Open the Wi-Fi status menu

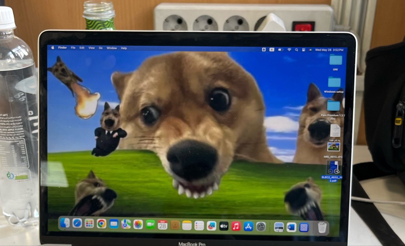289,49
